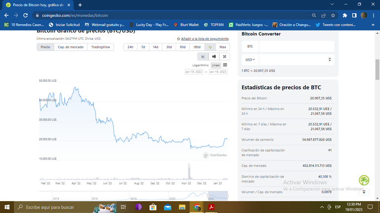Set chart range to 30d

(169, 47)
